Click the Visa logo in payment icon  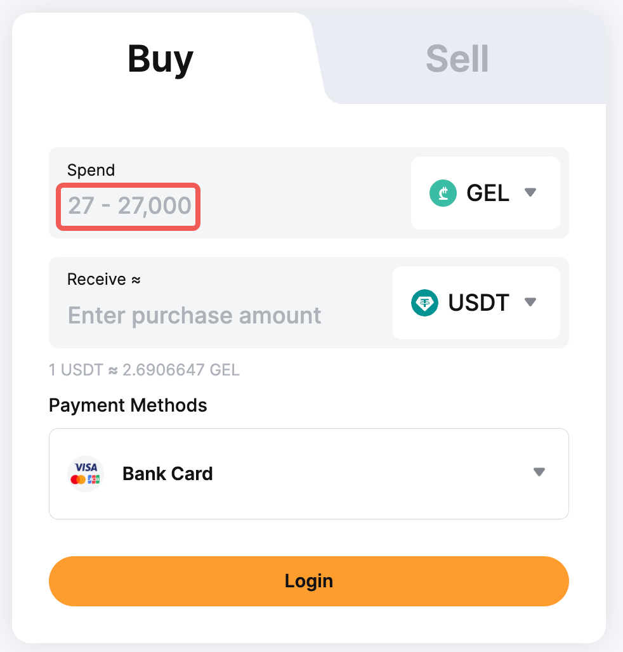point(86,467)
